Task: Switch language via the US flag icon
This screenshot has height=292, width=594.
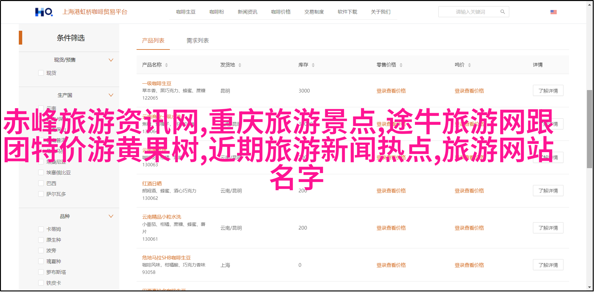Action: tap(554, 12)
